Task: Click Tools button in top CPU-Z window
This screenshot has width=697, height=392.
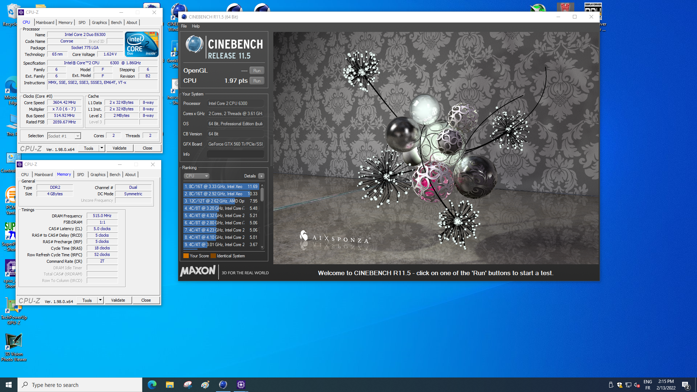Action: (x=88, y=148)
